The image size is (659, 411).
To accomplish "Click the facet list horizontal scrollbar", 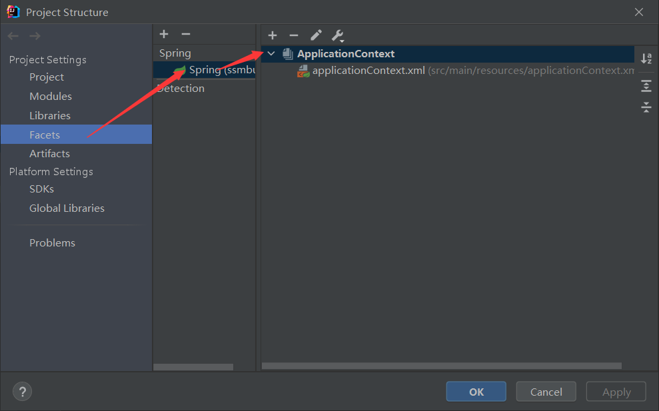I will (x=193, y=367).
